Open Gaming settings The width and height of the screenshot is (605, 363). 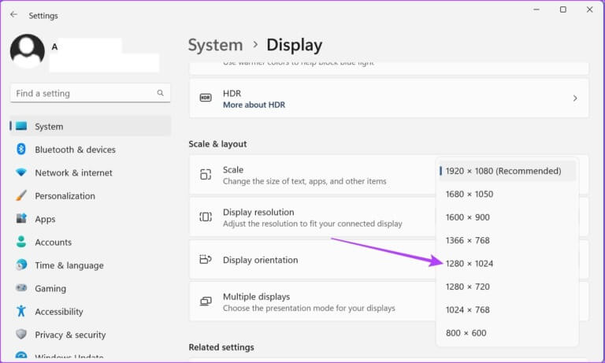click(50, 289)
